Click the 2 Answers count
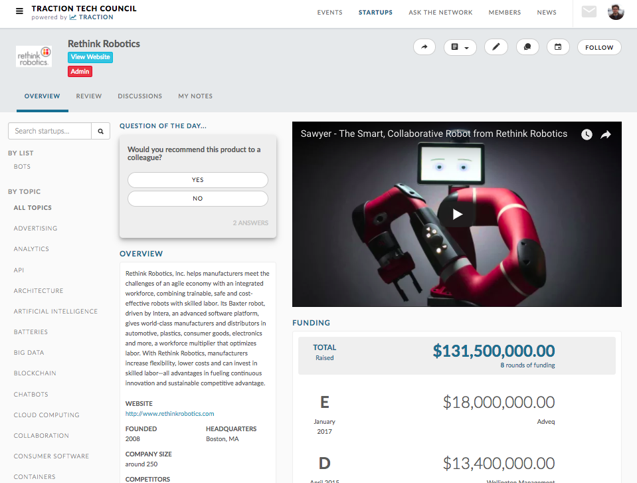 (x=250, y=223)
